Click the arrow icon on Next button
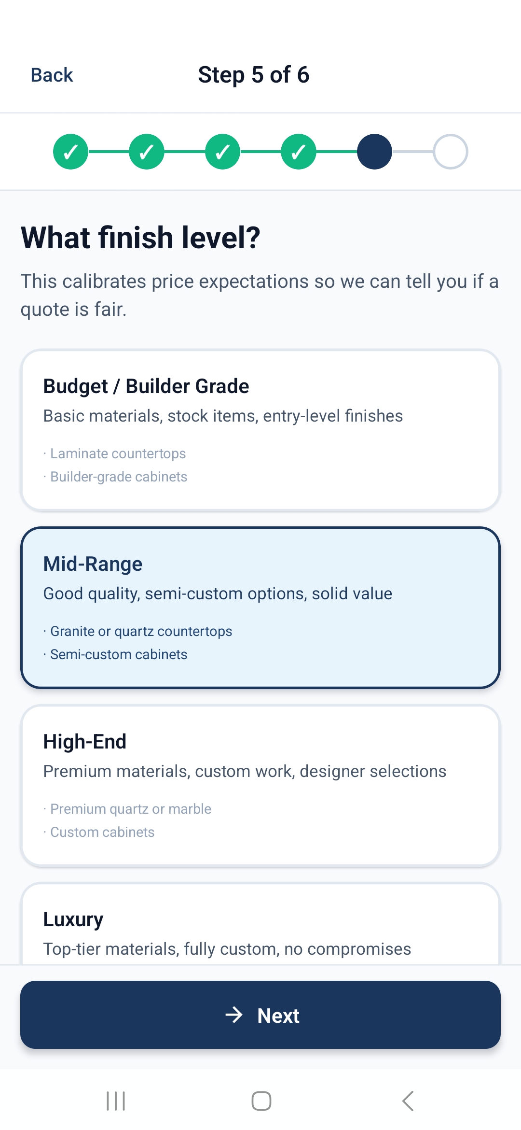The width and height of the screenshot is (521, 1130). 234,1015
